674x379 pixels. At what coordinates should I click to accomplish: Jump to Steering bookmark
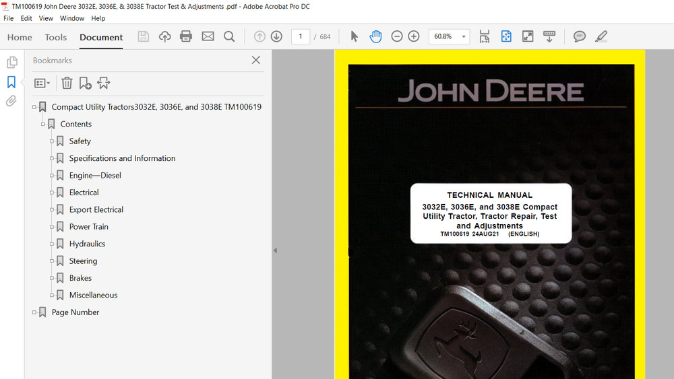point(83,261)
